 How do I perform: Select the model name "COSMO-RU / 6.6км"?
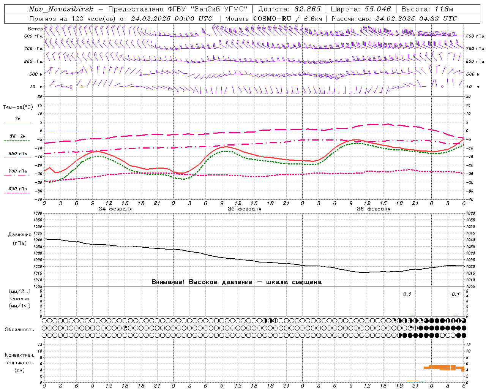[288, 19]
